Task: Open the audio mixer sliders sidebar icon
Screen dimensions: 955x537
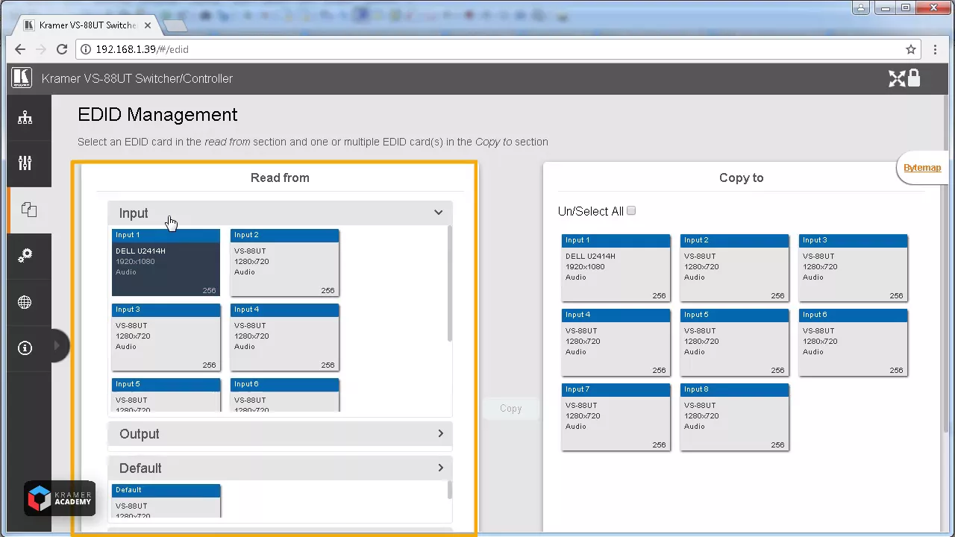Action: pyautogui.click(x=25, y=163)
